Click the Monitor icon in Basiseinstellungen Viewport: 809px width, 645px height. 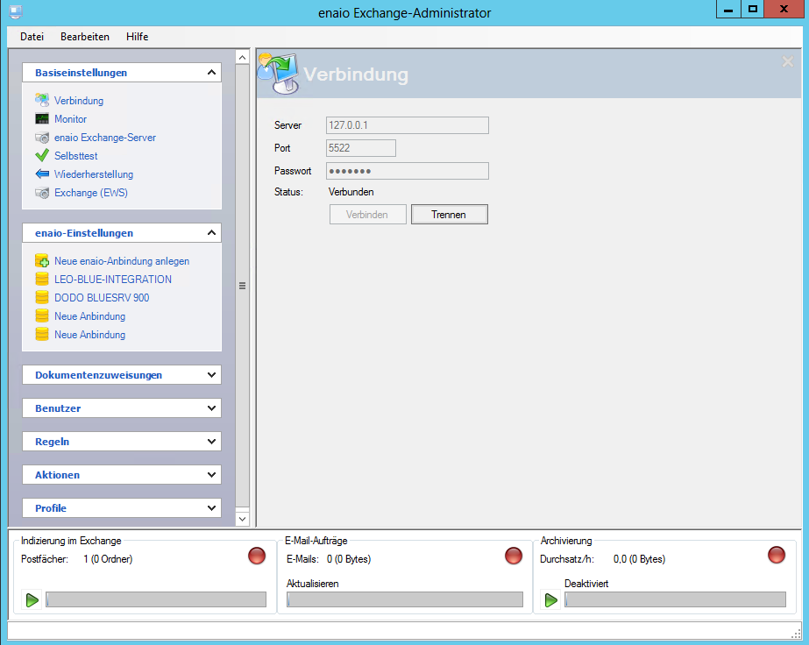click(42, 119)
